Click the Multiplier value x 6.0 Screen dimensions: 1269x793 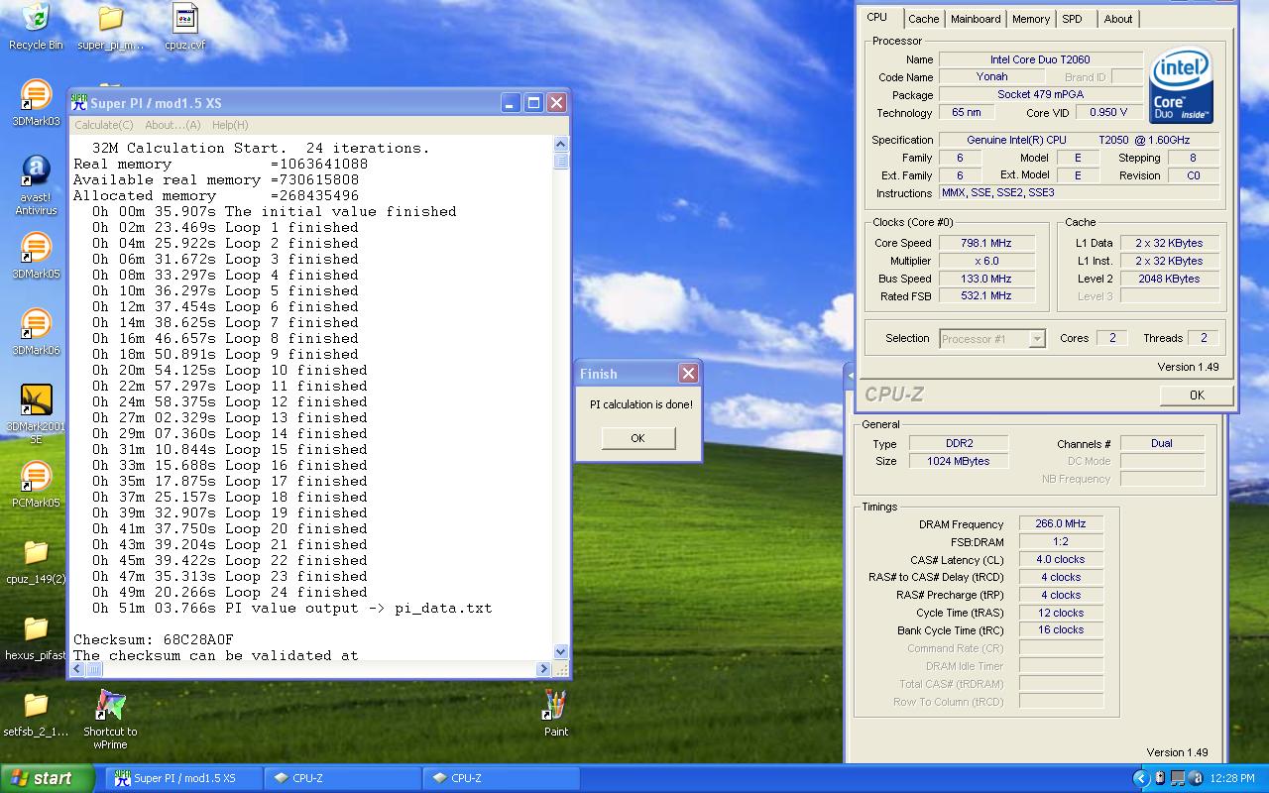click(x=985, y=261)
